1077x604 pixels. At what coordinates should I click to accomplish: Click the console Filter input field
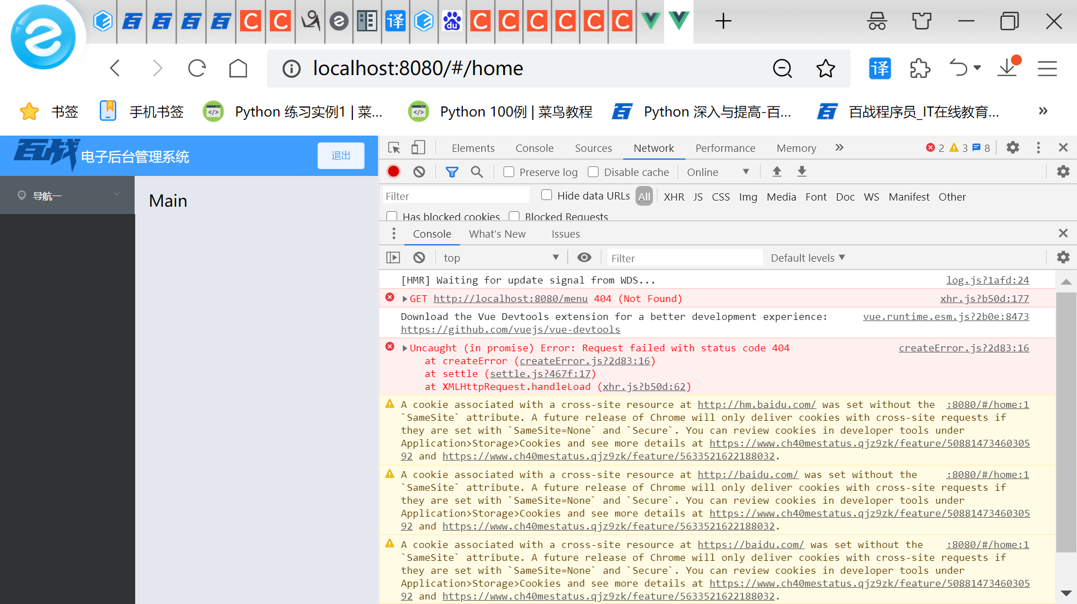684,258
